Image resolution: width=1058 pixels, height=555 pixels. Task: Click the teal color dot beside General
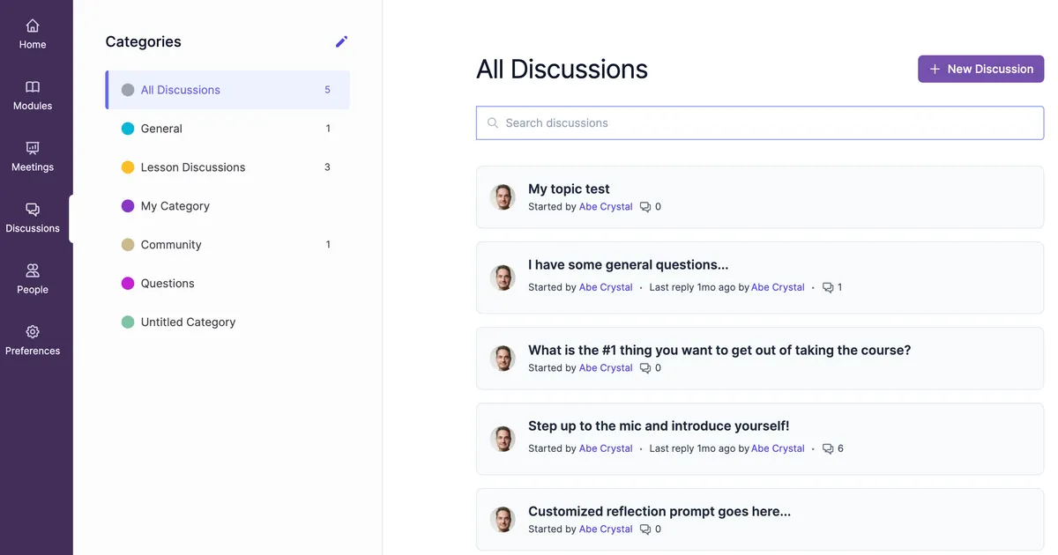point(128,128)
